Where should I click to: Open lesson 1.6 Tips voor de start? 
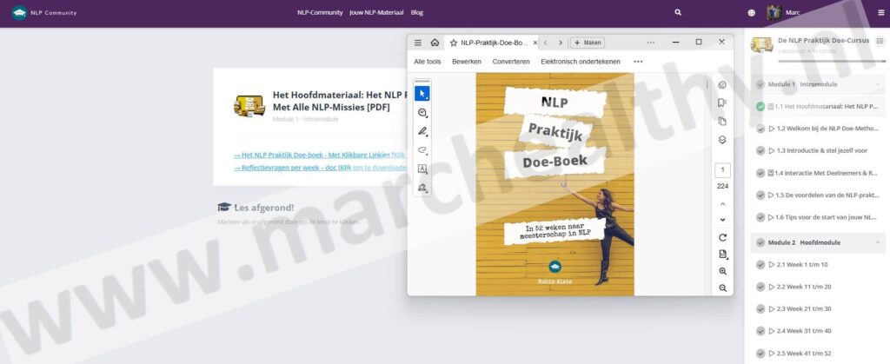818,217
